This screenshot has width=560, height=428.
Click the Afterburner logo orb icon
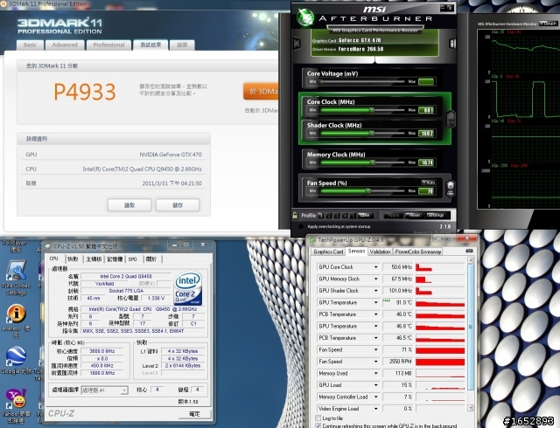coord(305,17)
